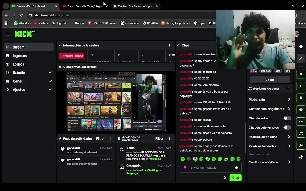Expand Configurar objetivos options
The height and width of the screenshot is (191, 306).
(270, 162)
